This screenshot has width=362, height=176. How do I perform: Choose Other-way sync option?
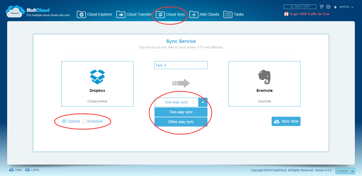(x=181, y=122)
